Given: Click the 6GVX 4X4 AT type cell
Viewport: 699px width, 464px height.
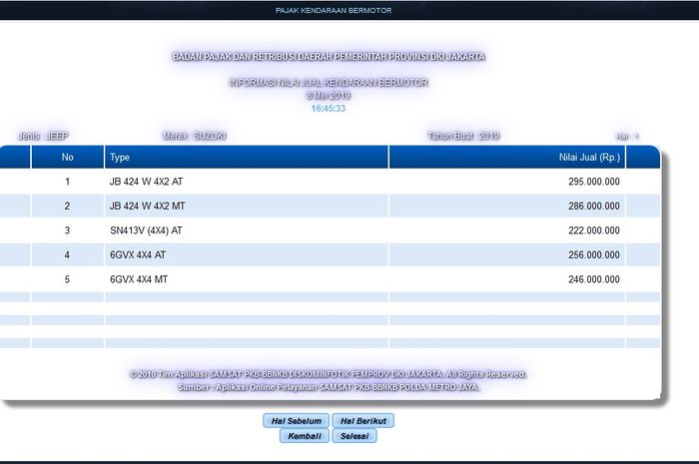Looking at the screenshot, I should pyautogui.click(x=138, y=255).
